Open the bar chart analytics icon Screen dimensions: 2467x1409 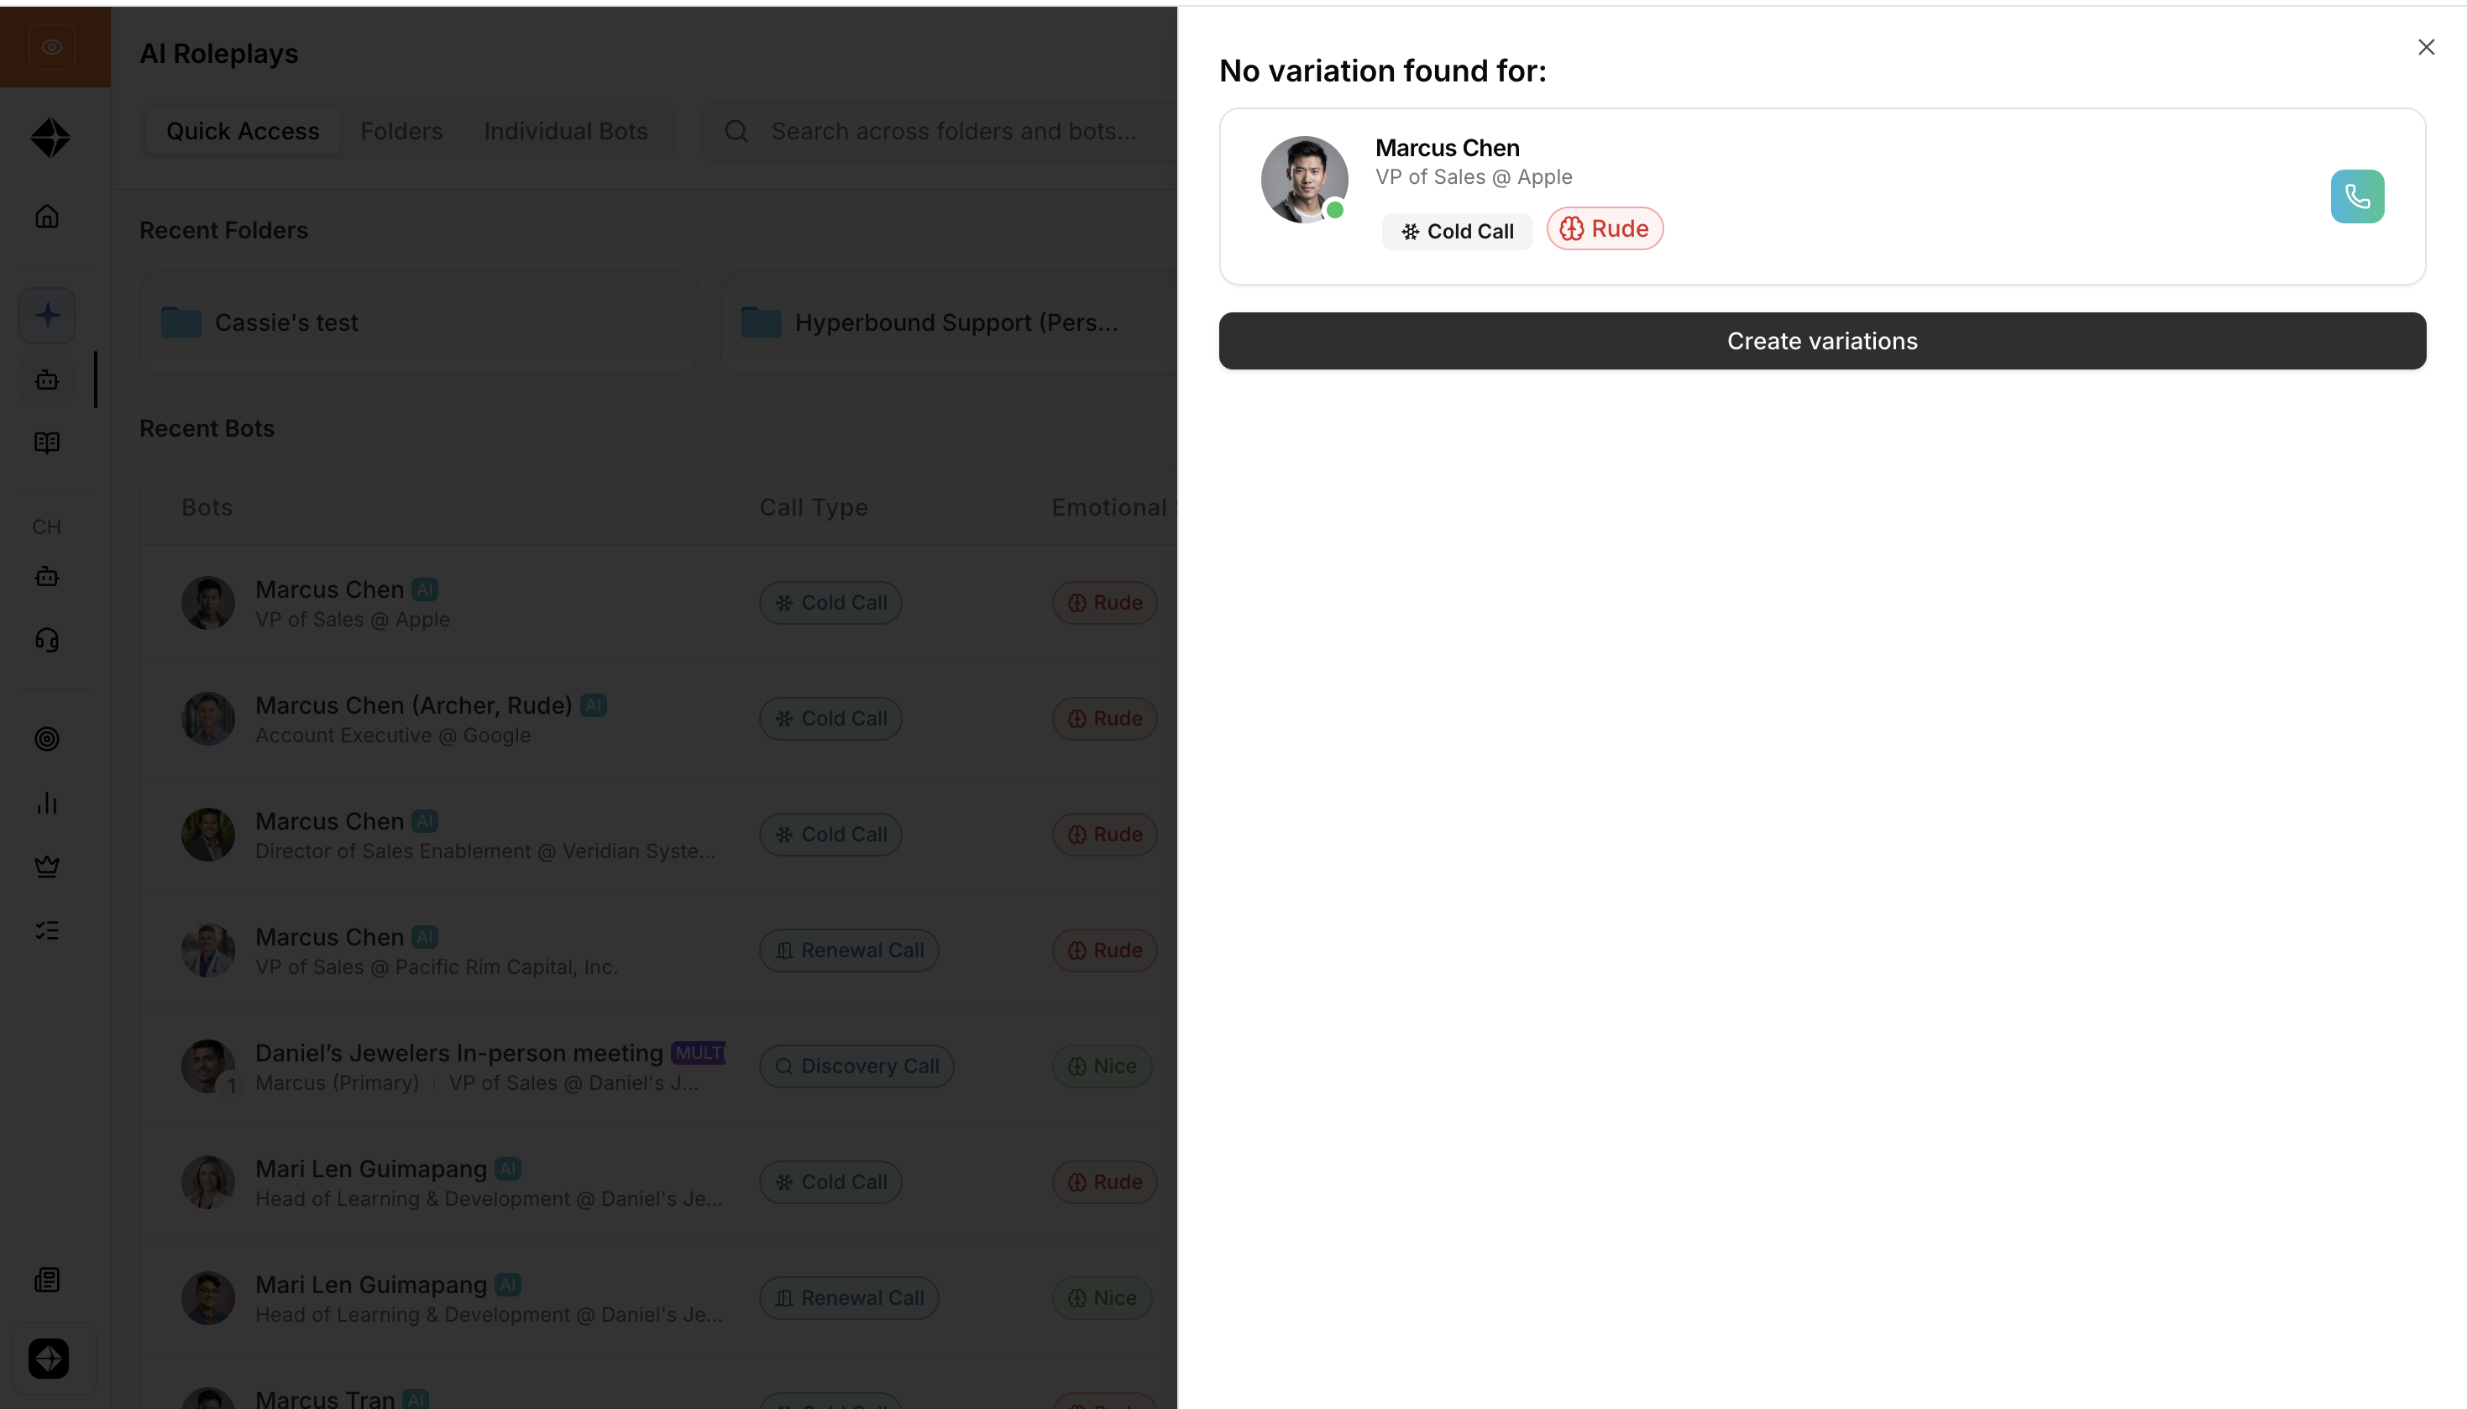tap(46, 802)
